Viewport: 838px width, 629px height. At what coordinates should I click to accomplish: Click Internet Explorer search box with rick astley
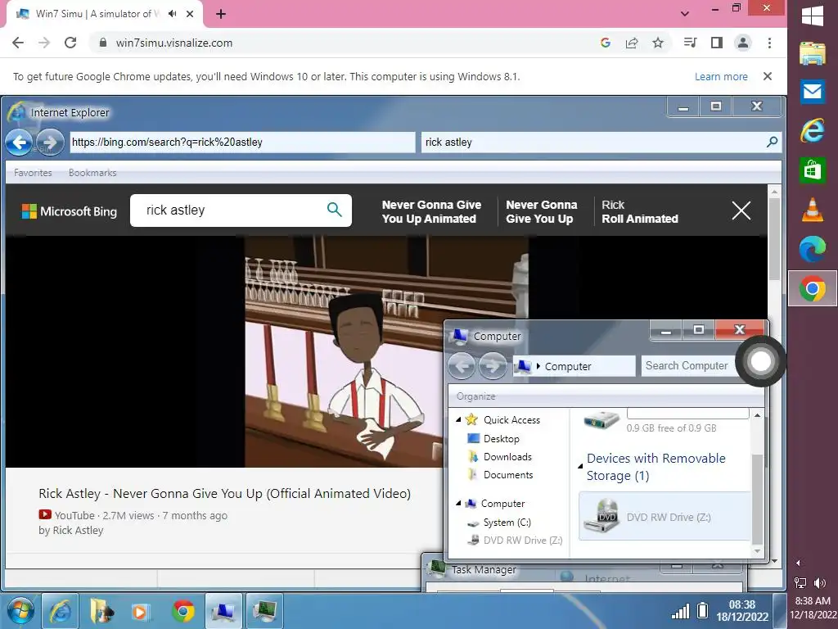(x=592, y=143)
